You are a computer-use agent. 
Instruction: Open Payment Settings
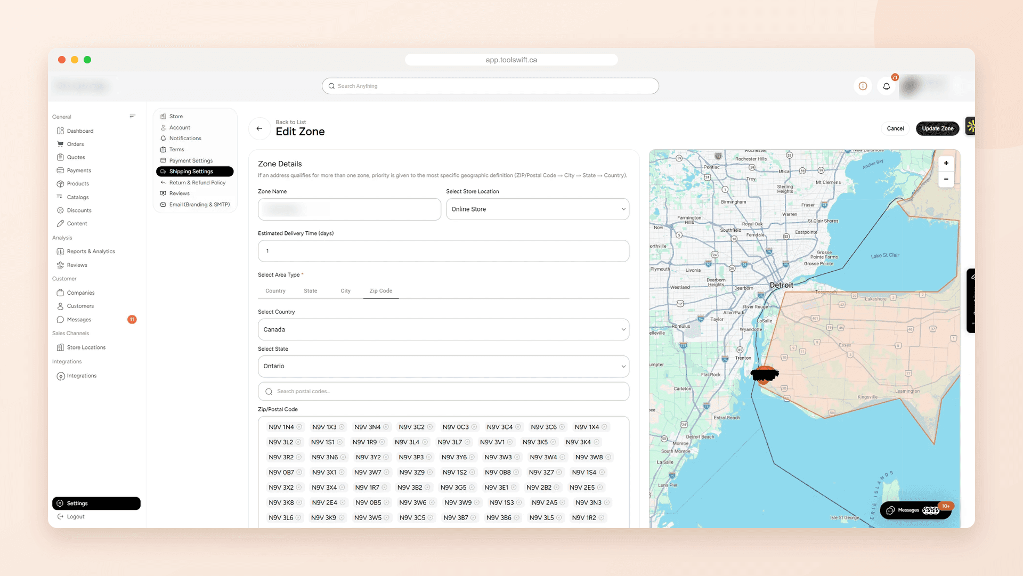tap(191, 161)
